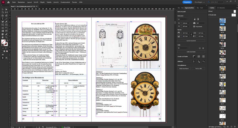
Task: Open the Seite number dropdown in Properties
Action: [x=183, y=48]
